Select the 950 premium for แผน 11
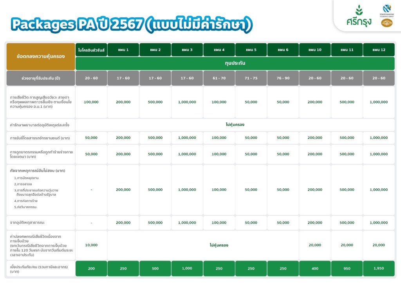 click(x=347, y=268)
